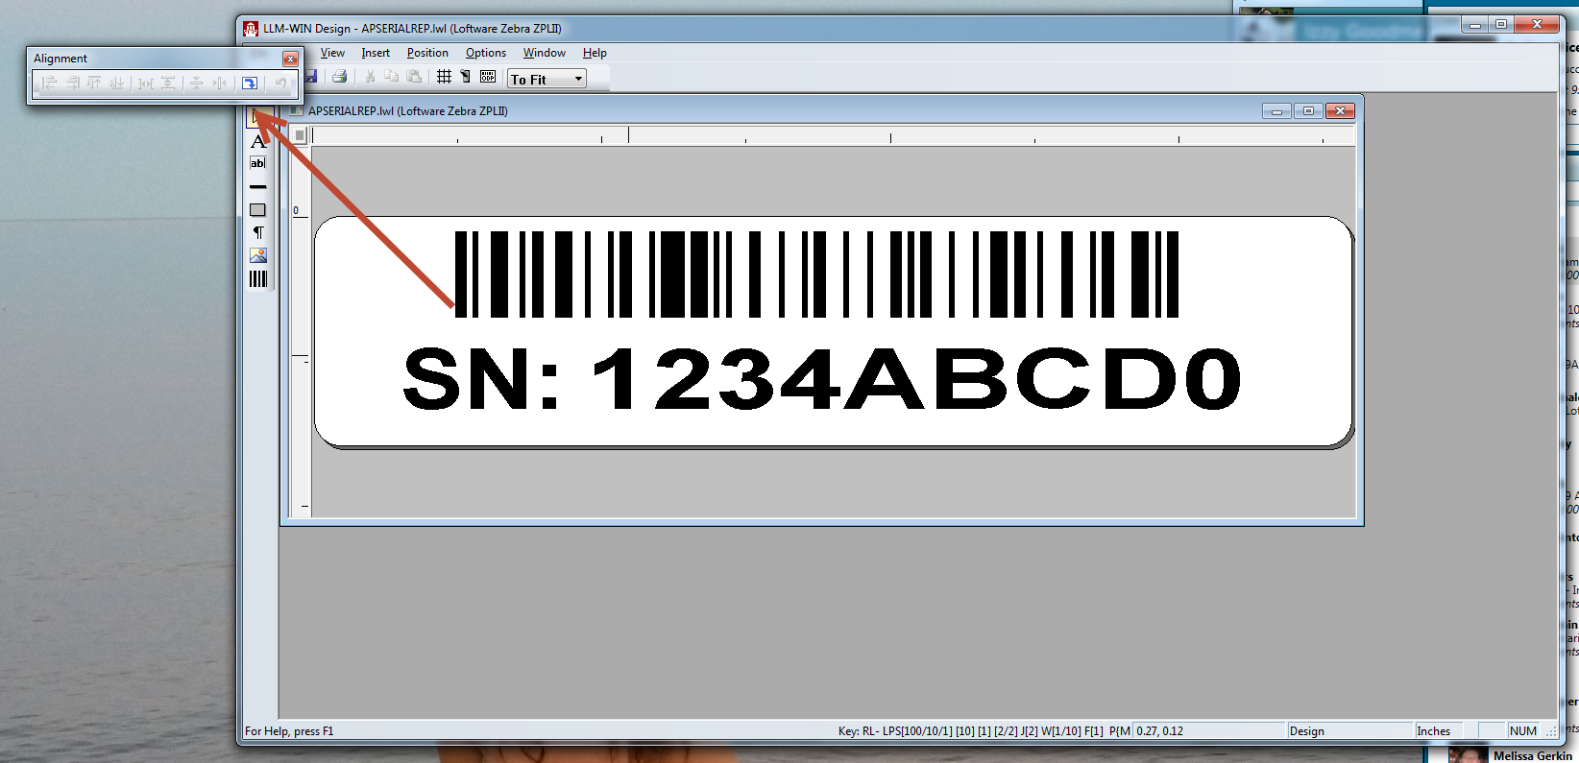Click the ODP data icon in toolbar
Screen dimensions: 1579x763
488,77
